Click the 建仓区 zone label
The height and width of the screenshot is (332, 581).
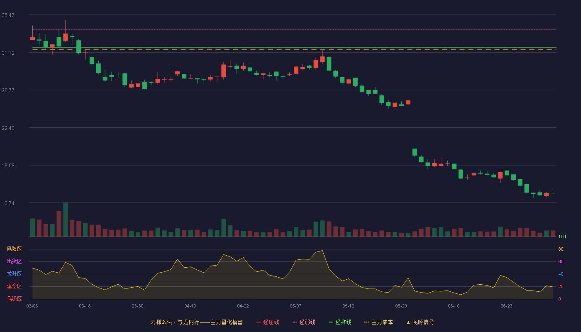point(15,286)
